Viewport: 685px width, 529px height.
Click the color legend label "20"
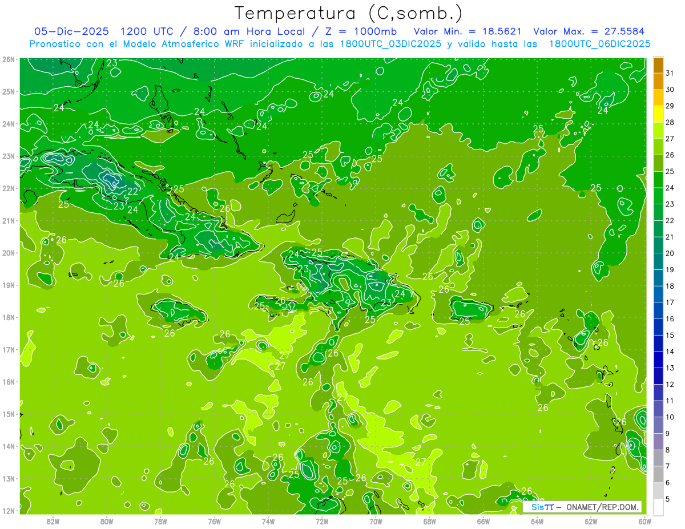[670, 253]
